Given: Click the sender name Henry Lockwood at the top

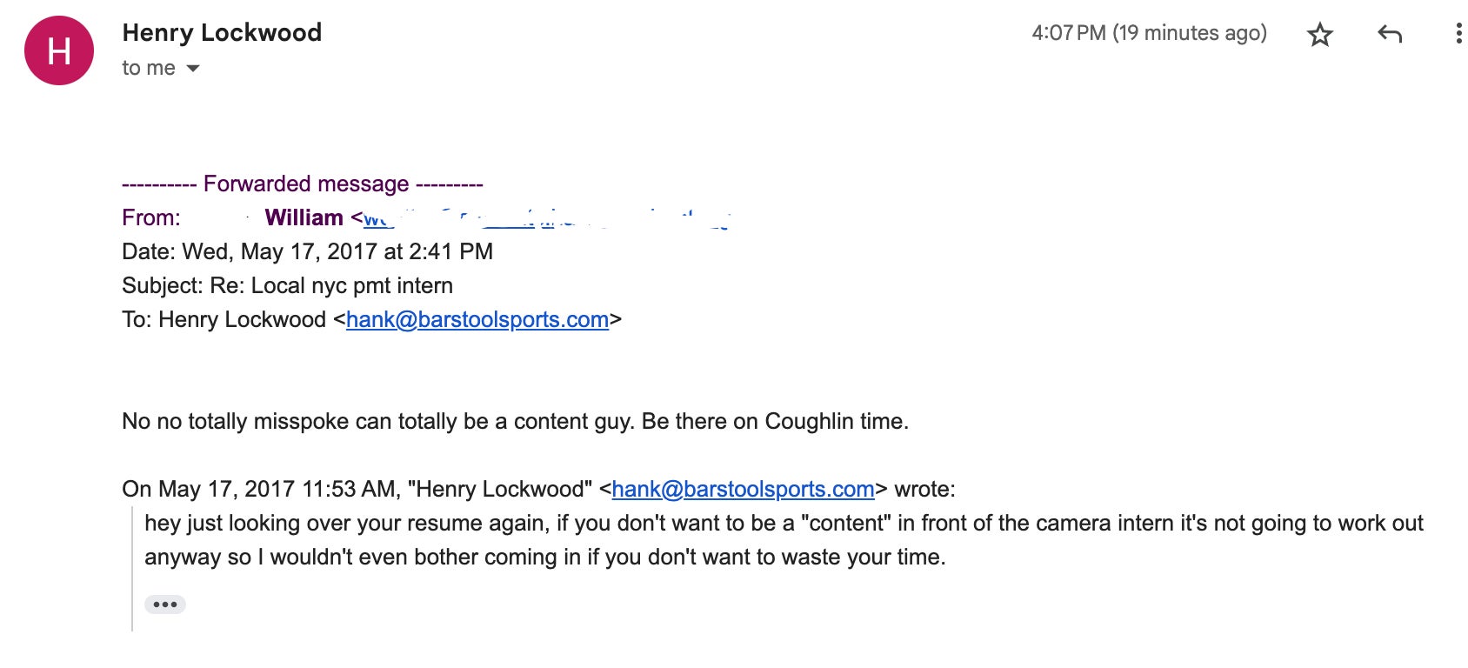Looking at the screenshot, I should click(x=222, y=33).
